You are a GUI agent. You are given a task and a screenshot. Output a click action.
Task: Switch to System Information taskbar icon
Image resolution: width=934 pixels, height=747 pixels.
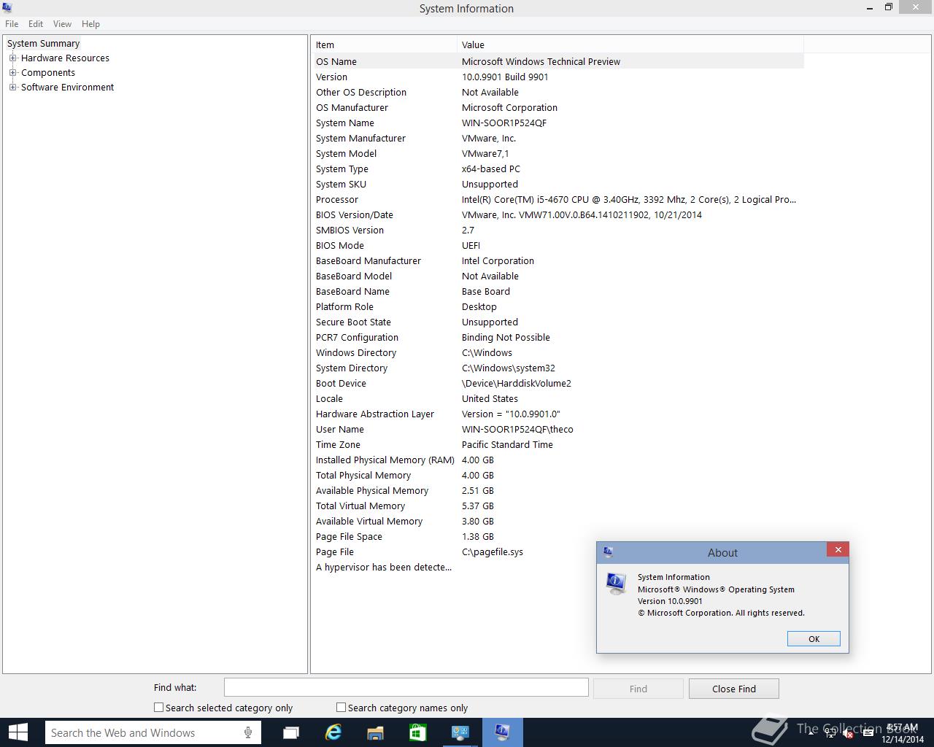pyautogui.click(x=502, y=732)
